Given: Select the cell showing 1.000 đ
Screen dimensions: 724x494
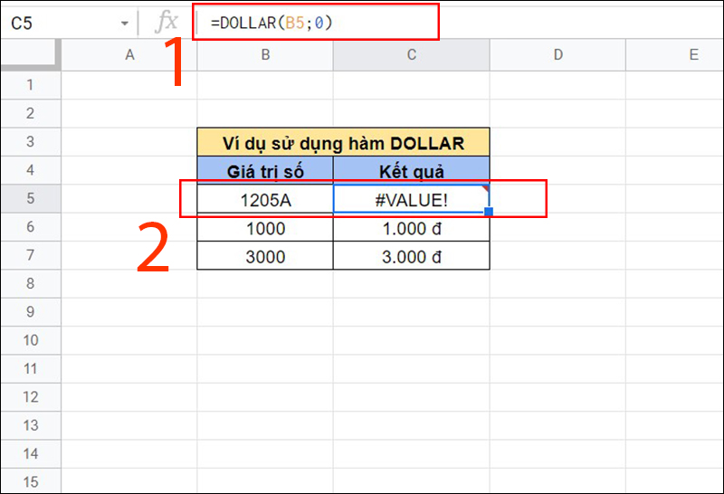Looking at the screenshot, I should [412, 228].
